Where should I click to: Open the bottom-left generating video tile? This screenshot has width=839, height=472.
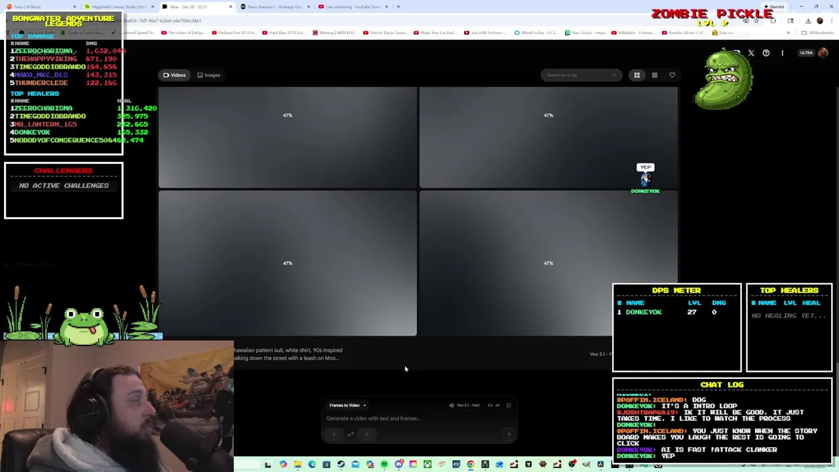(x=287, y=264)
